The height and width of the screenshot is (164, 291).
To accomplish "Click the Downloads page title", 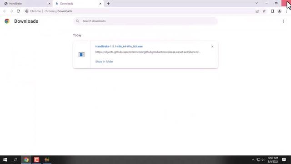I will (26, 21).
